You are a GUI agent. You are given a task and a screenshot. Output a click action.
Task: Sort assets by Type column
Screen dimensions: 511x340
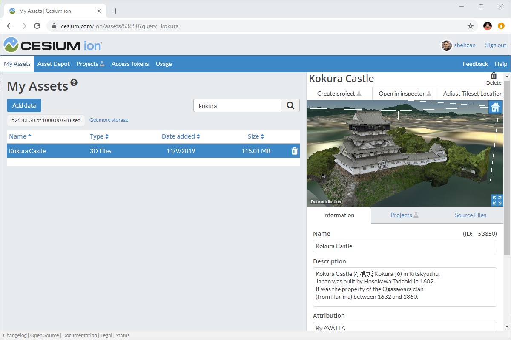(x=99, y=136)
